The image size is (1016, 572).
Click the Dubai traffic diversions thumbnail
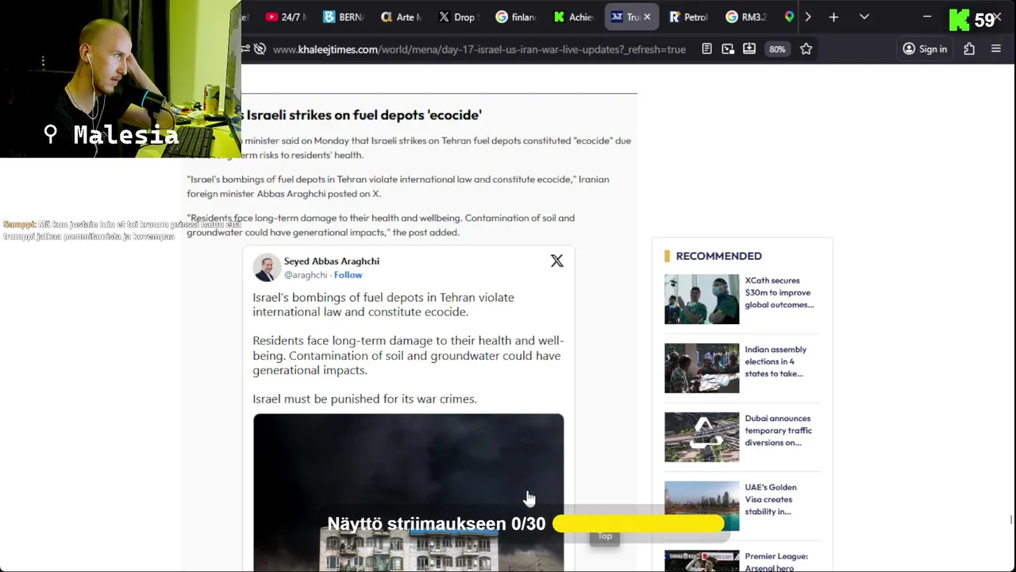tap(702, 437)
